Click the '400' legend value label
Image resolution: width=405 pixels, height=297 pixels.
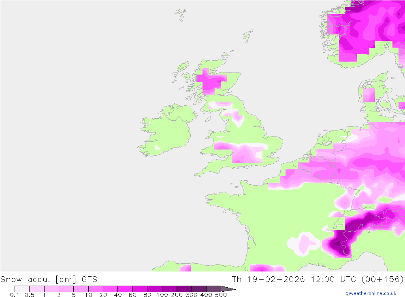click(x=206, y=295)
